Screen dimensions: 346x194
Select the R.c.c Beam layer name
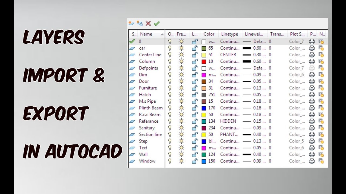coord(150,115)
